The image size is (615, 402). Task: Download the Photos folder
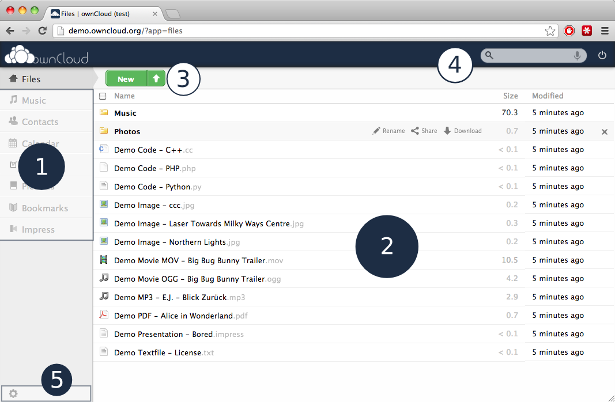tap(462, 131)
